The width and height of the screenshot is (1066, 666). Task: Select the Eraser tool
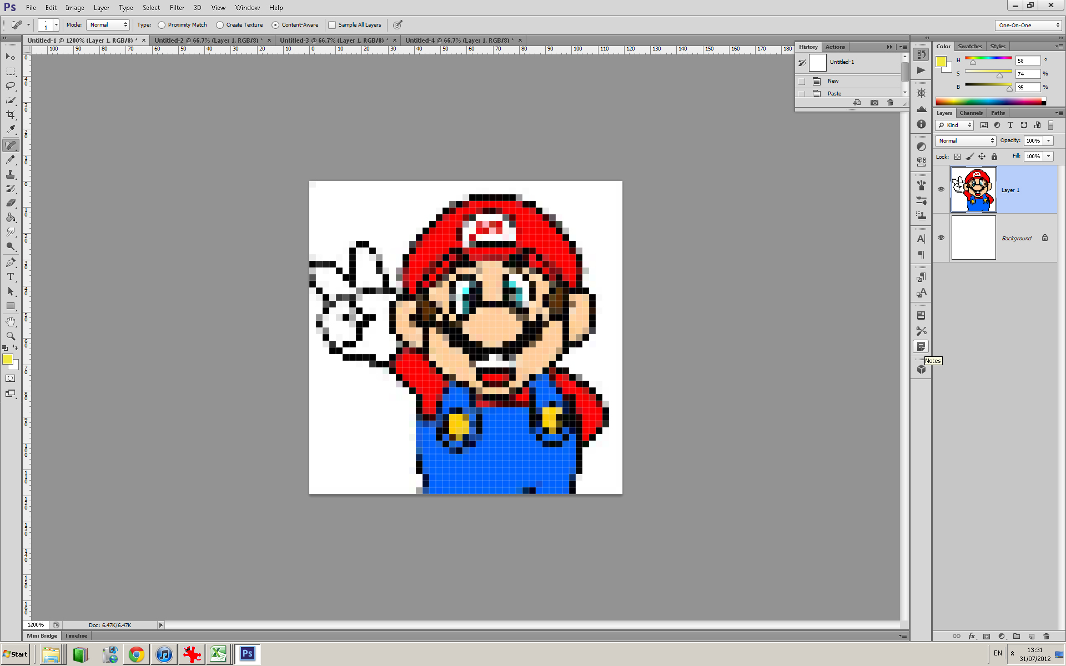point(11,203)
